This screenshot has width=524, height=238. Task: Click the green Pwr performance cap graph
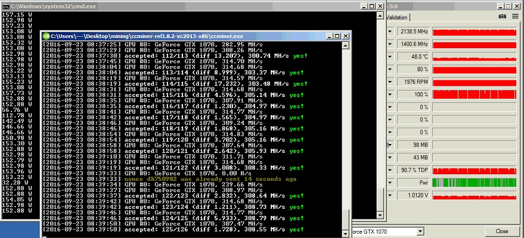click(474, 183)
